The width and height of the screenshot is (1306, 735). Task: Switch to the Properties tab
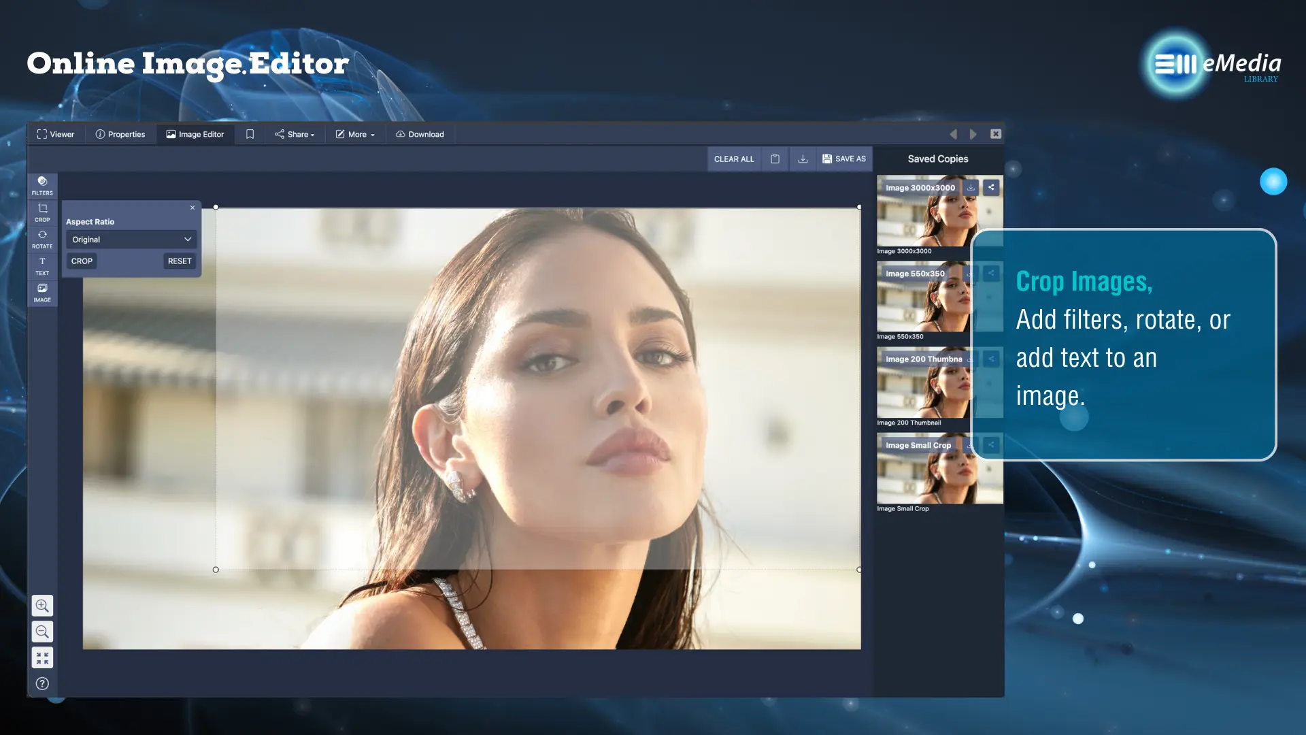pyautogui.click(x=120, y=134)
